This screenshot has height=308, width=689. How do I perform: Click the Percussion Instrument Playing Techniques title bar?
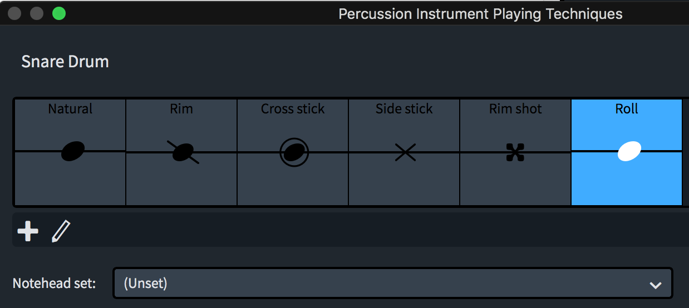(480, 14)
